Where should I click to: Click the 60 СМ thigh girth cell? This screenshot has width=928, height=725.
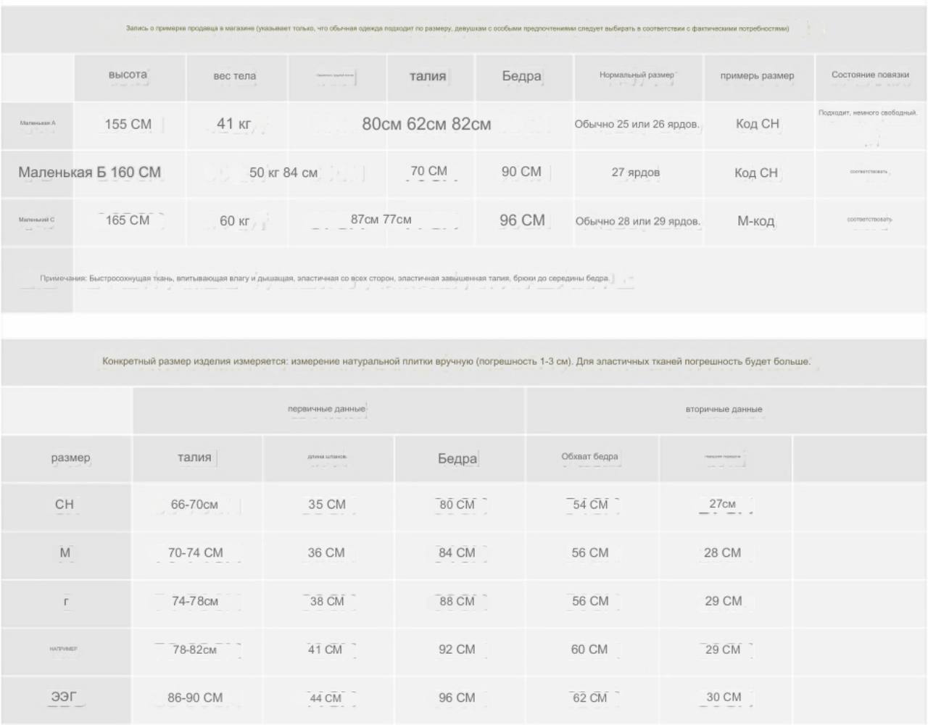click(589, 650)
